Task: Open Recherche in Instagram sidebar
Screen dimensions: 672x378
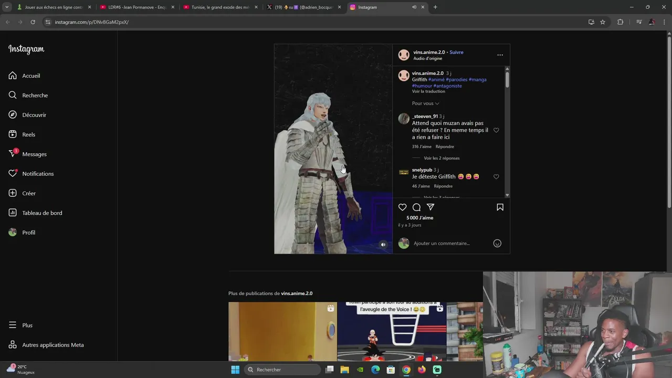Action: (x=28, y=95)
